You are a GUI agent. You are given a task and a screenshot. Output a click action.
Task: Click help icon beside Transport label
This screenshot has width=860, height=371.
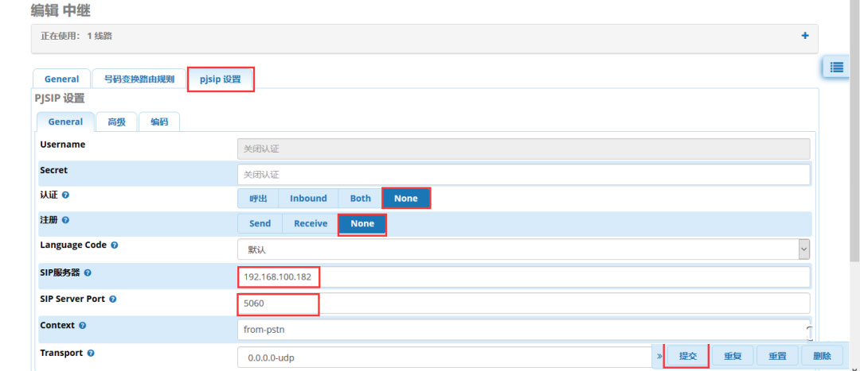coord(90,353)
